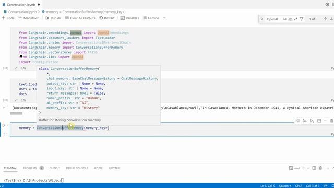Click ConversationalRetrievalChain import text
The image size is (334, 188).
click(x=103, y=43)
